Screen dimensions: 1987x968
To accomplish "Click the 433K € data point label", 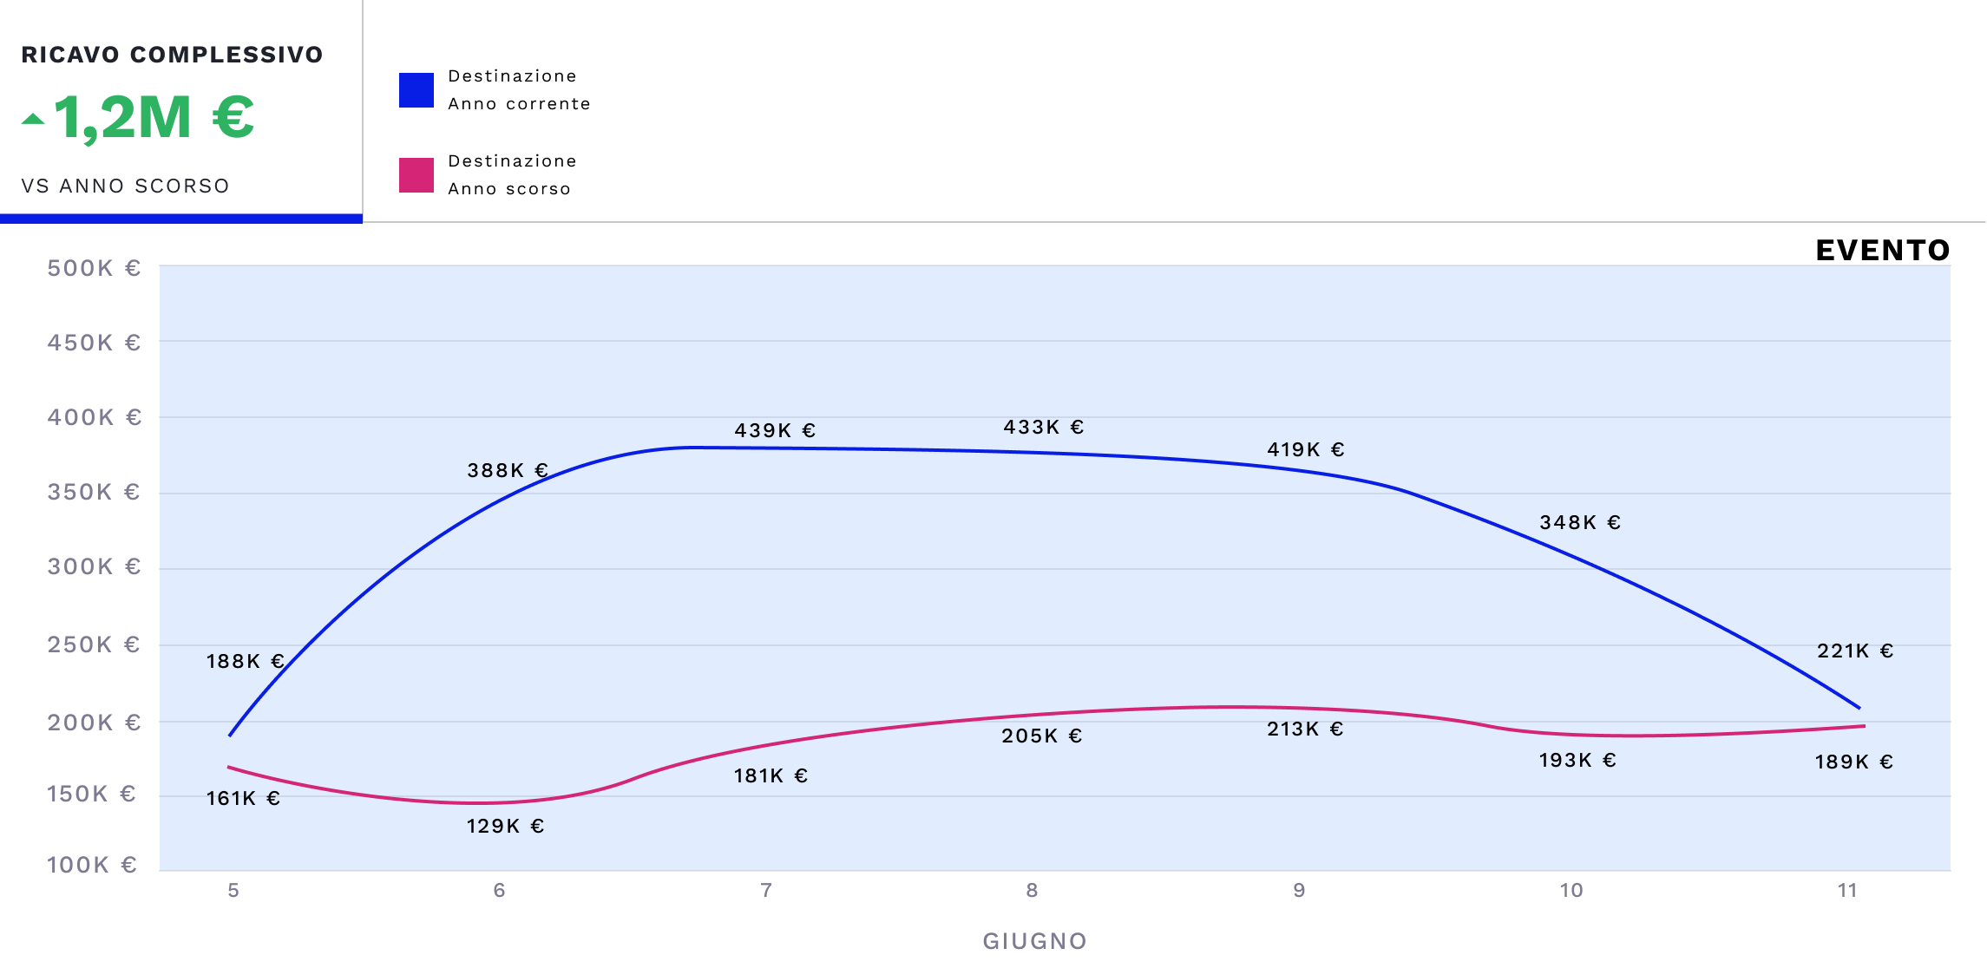I will [x=1044, y=427].
